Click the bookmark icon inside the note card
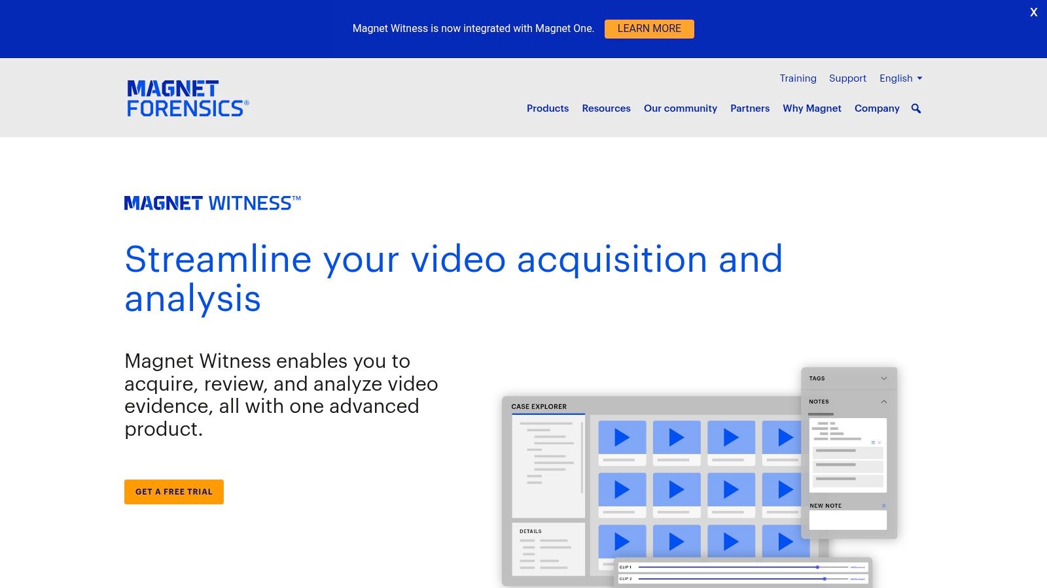Screen dimensions: 1047x588 pyautogui.click(x=873, y=442)
